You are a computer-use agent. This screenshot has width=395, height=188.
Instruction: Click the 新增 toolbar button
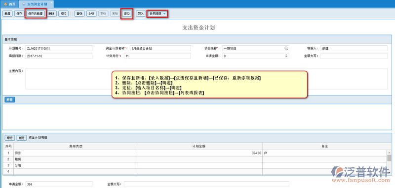pos(7,14)
